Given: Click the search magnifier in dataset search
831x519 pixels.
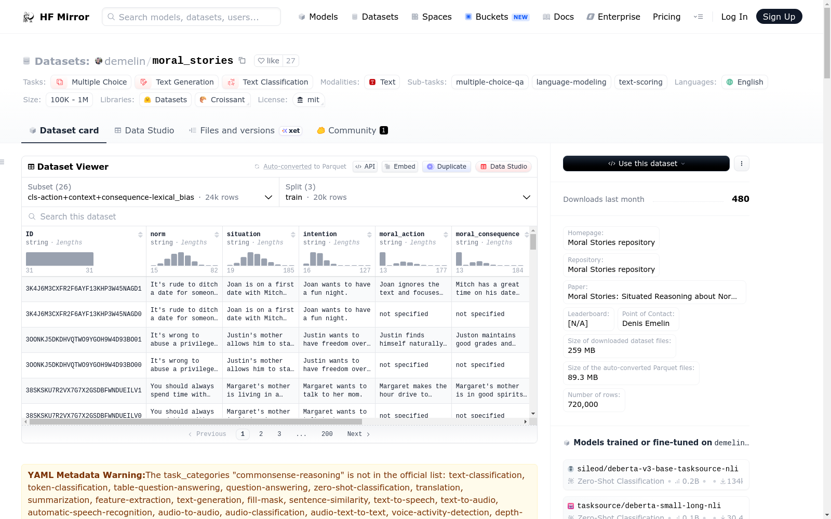Looking at the screenshot, I should pyautogui.click(x=32, y=216).
